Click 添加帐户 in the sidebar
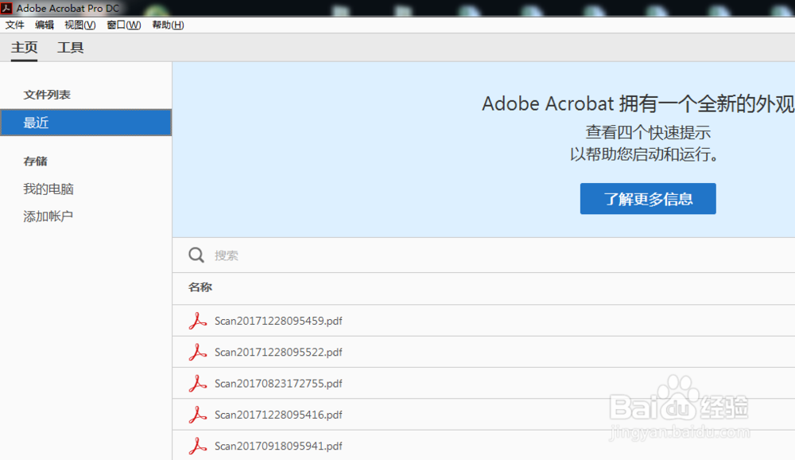The height and width of the screenshot is (460, 795). click(x=48, y=216)
